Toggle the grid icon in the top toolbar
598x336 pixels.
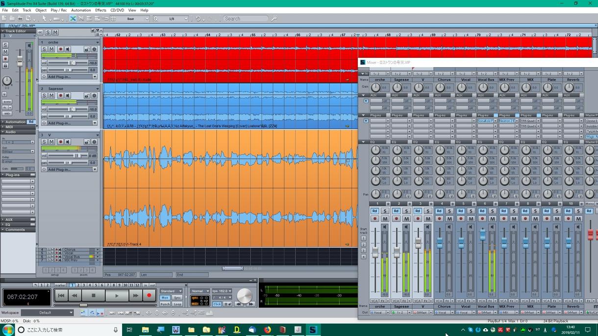[x=113, y=19]
